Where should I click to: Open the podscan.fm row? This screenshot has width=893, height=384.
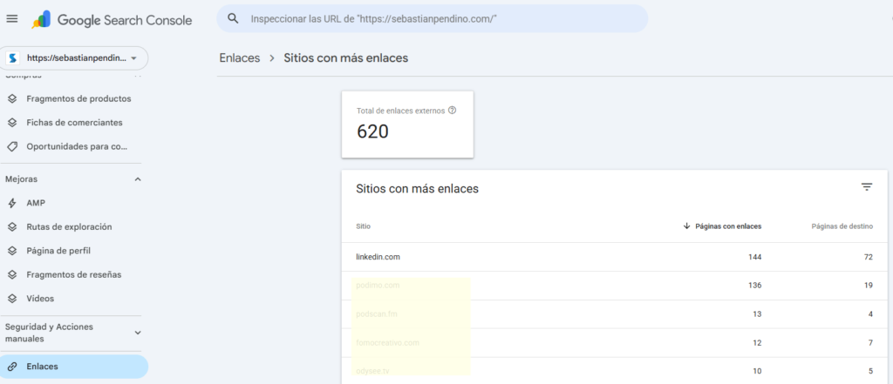point(615,314)
